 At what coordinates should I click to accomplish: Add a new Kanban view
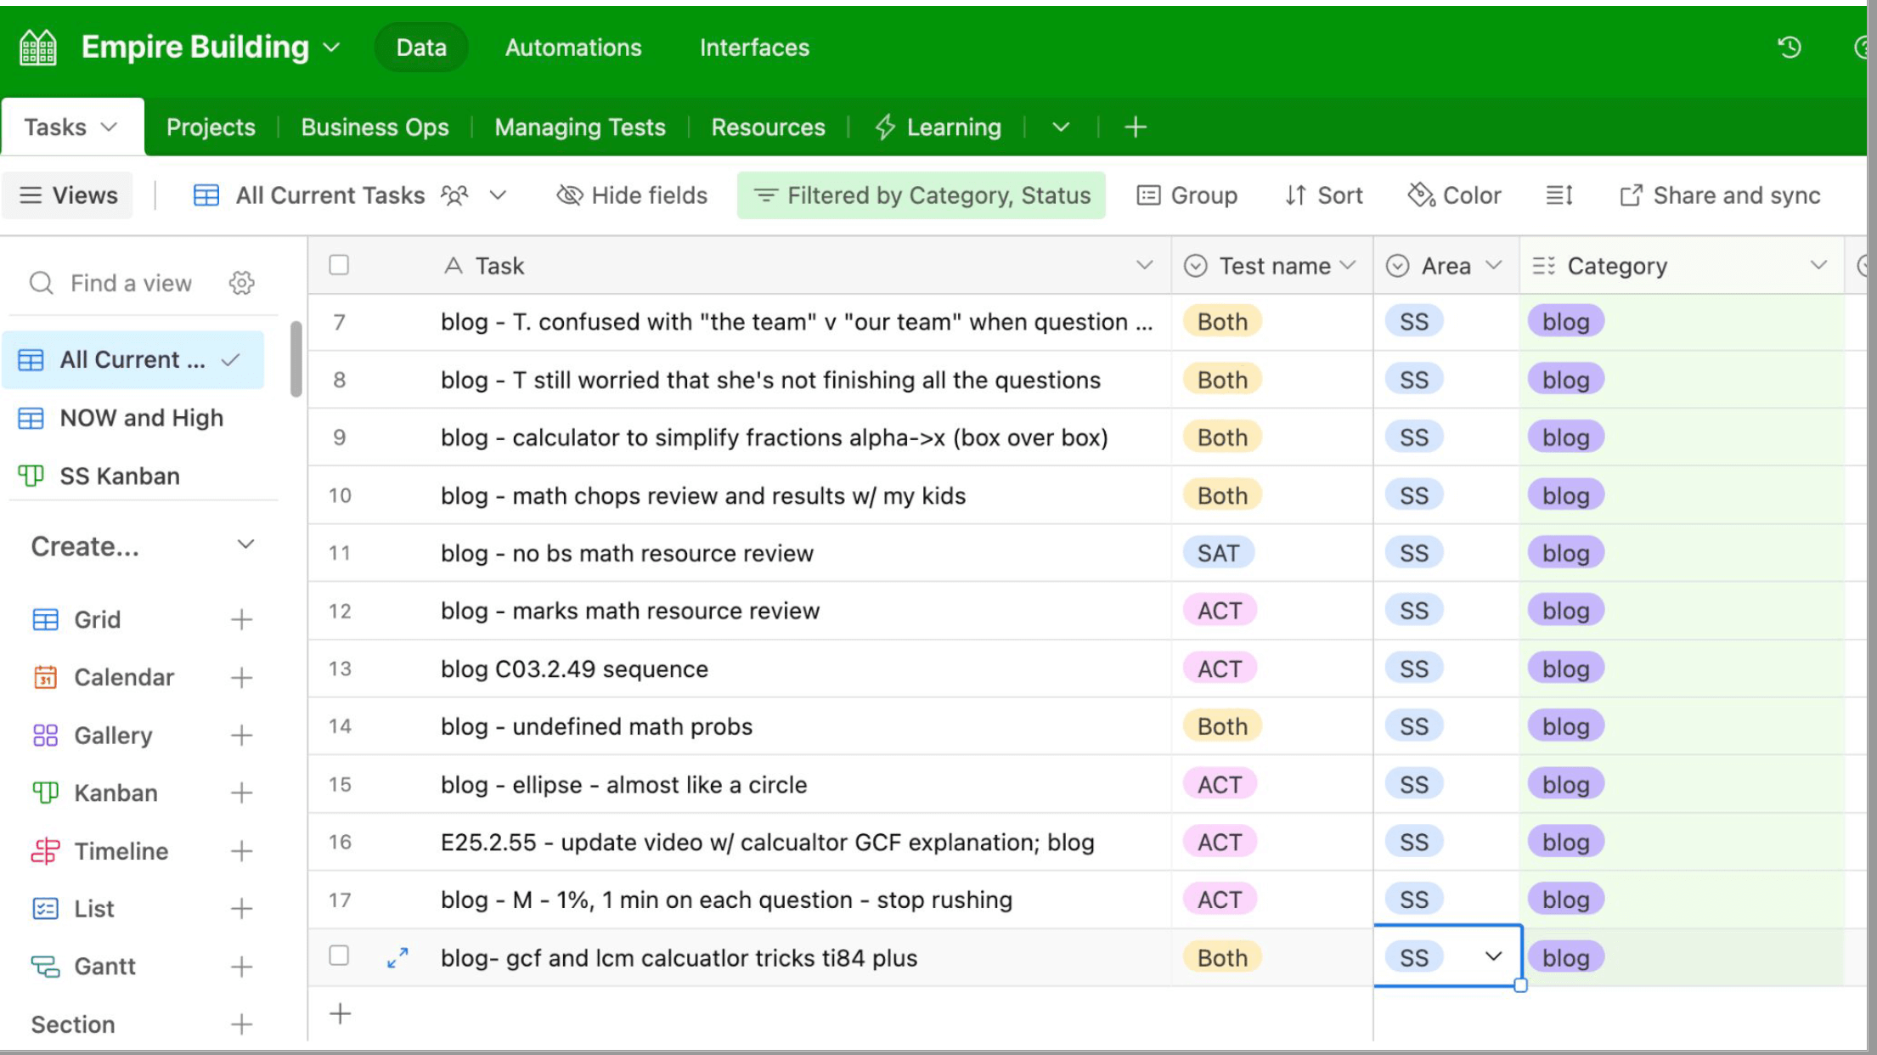241,793
